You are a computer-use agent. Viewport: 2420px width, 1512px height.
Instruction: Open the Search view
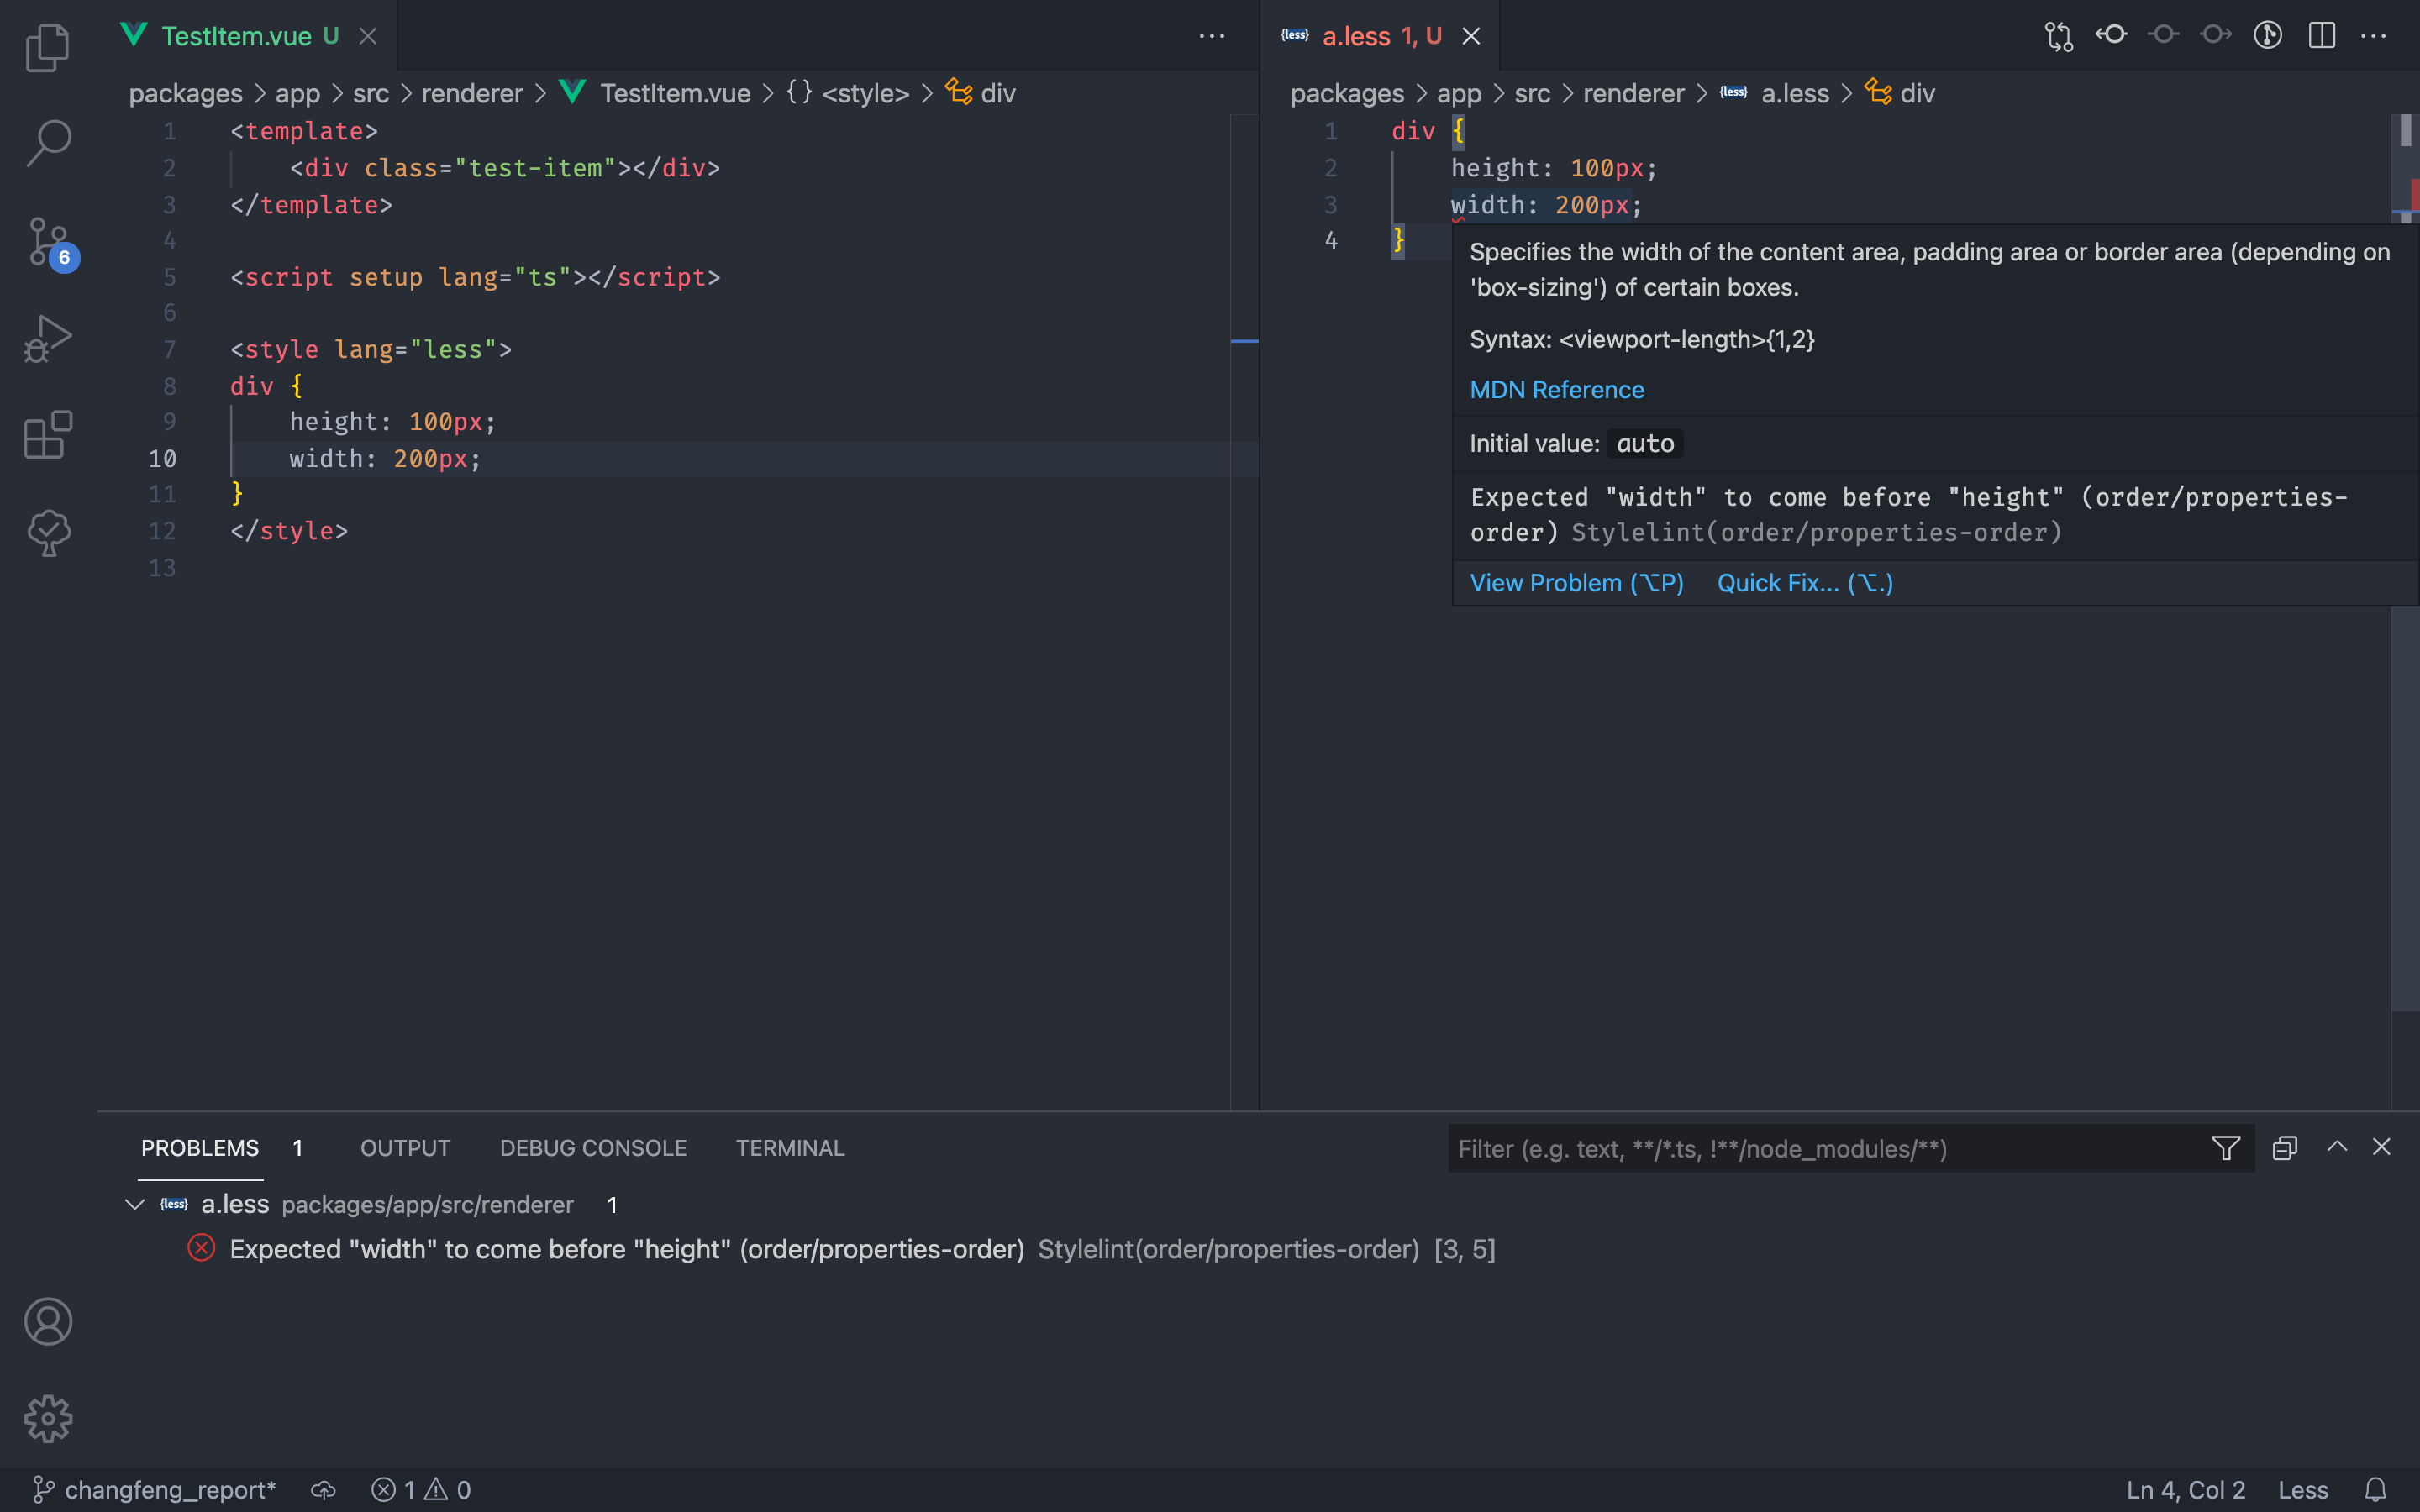point(47,143)
